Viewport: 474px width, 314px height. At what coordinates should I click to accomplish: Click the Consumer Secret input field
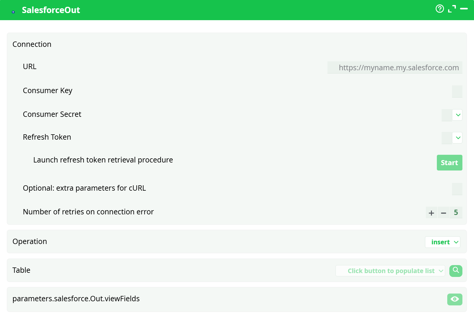(x=447, y=115)
